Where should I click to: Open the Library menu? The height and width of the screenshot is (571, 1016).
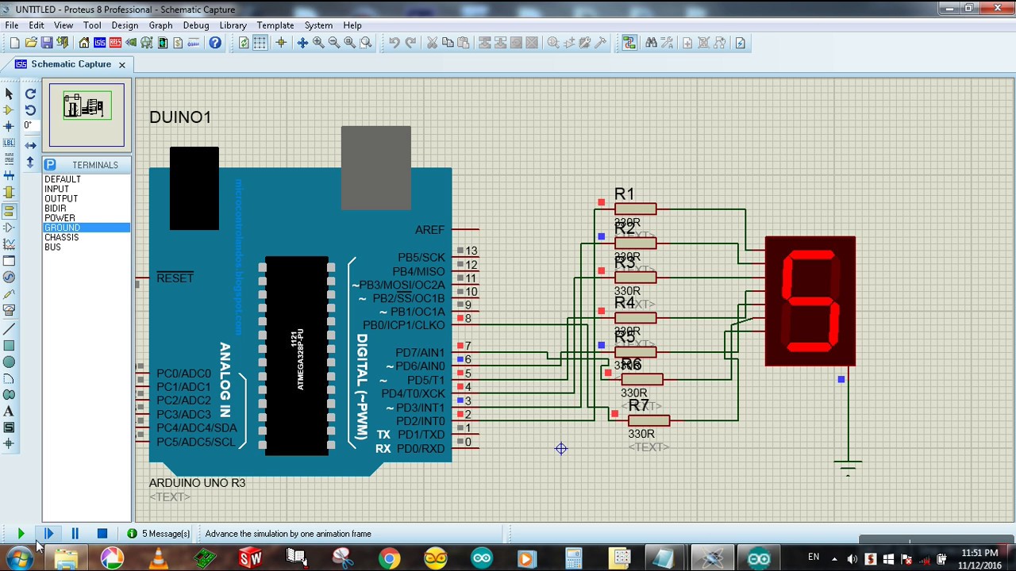(x=233, y=25)
